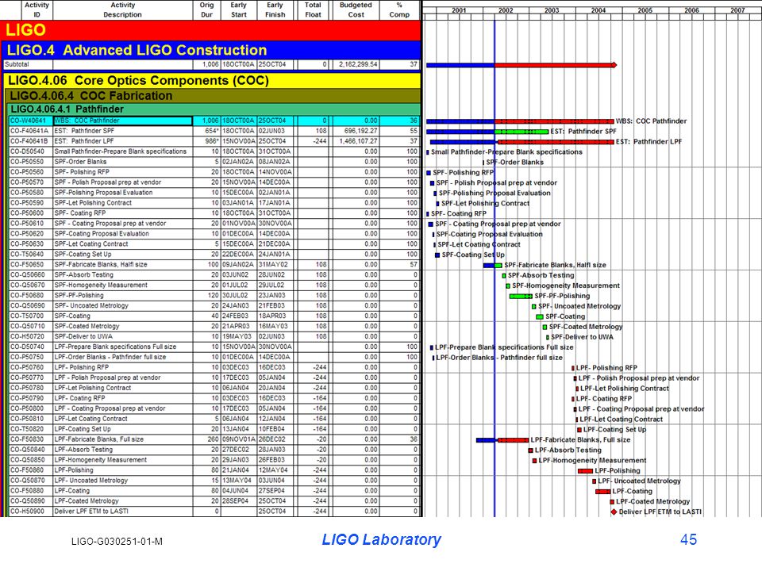The height and width of the screenshot is (571, 762).
Task: Click slide page number 45
Action: (688, 539)
